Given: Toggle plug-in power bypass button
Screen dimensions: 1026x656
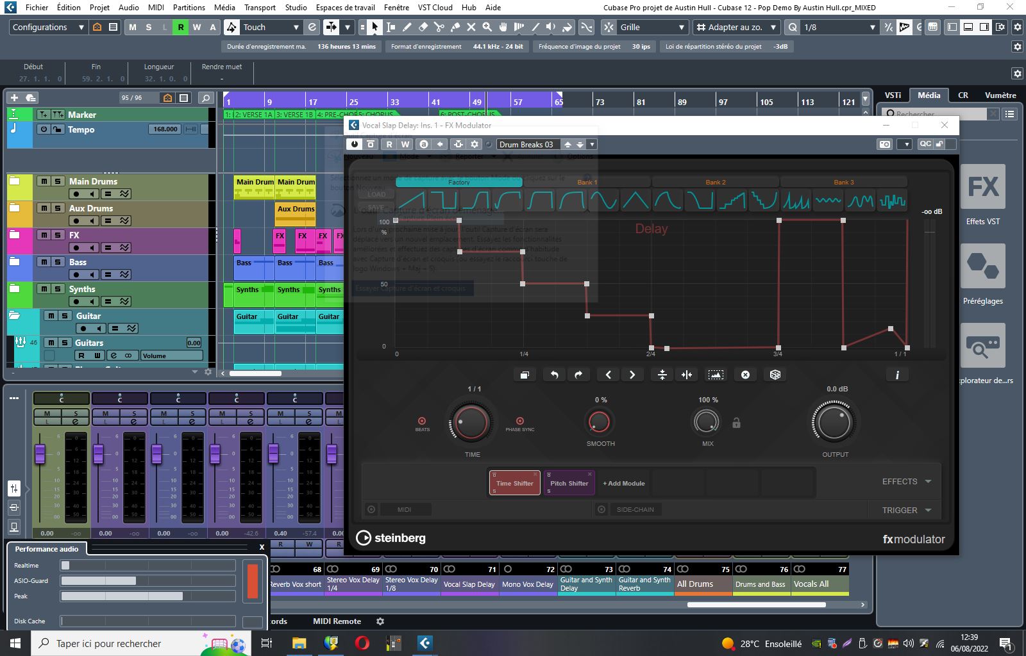Looking at the screenshot, I should (x=354, y=144).
